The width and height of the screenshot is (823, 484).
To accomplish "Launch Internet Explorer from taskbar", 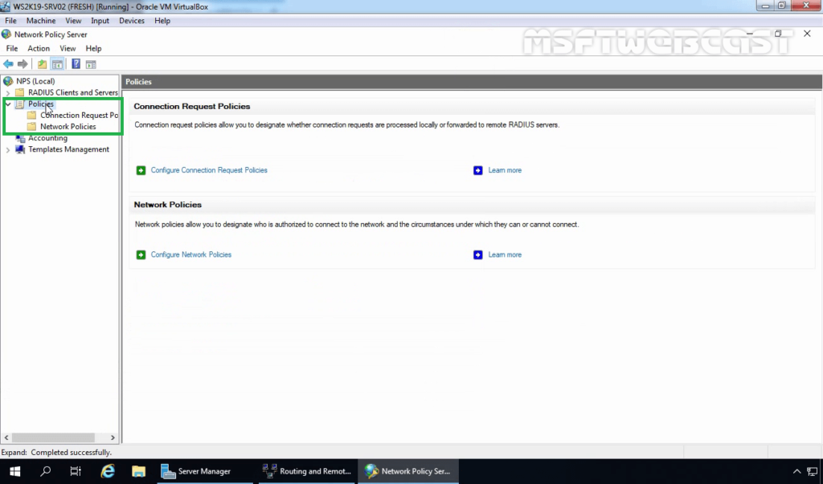I will (108, 471).
